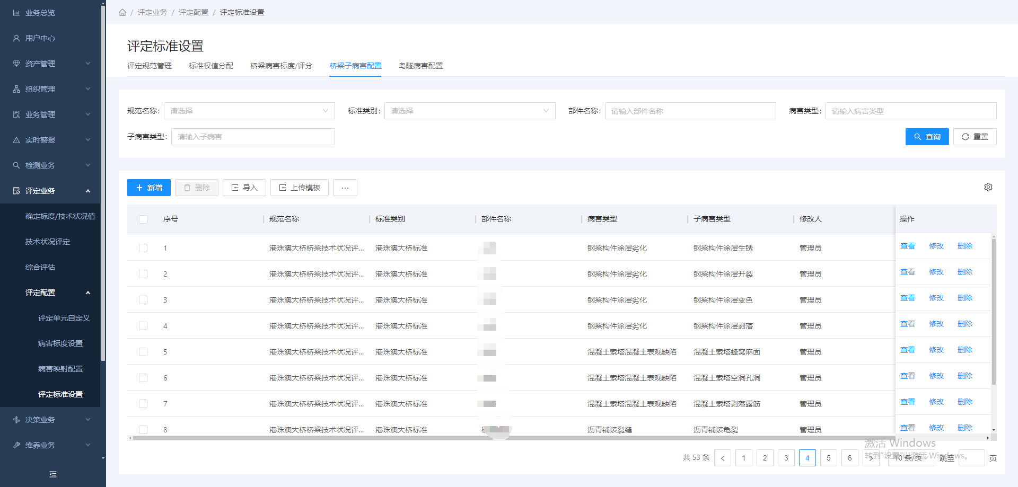The height and width of the screenshot is (487, 1018).
Task: Check the row 6 checkbox
Action: coord(143,378)
